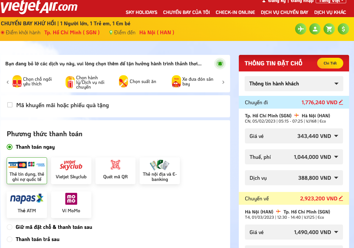Click the green airplane step icon

click(301, 29)
